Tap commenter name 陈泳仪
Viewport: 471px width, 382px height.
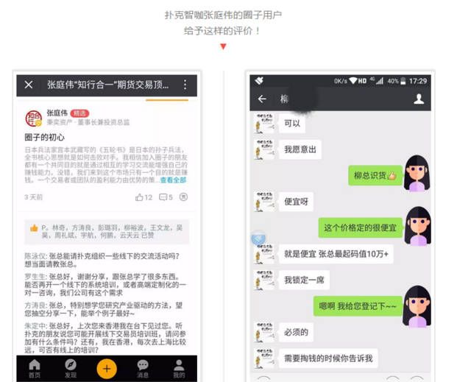coord(35,256)
